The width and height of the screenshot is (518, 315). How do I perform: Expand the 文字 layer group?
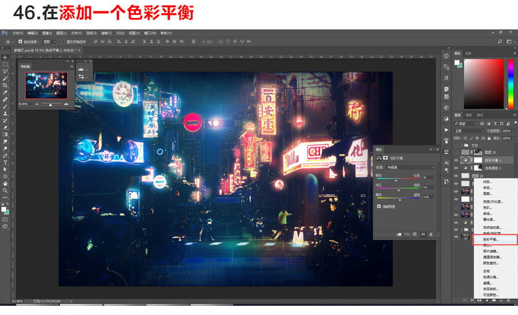point(462,145)
